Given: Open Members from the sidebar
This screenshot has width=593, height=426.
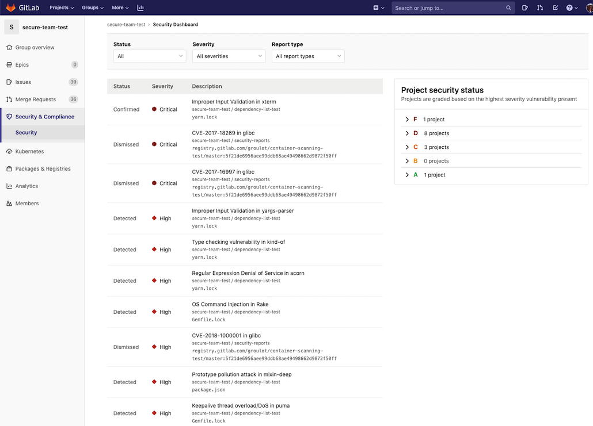Looking at the screenshot, I should [x=25, y=203].
